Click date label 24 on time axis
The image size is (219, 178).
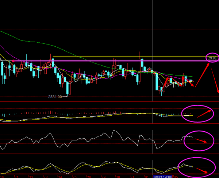tap(60, 177)
